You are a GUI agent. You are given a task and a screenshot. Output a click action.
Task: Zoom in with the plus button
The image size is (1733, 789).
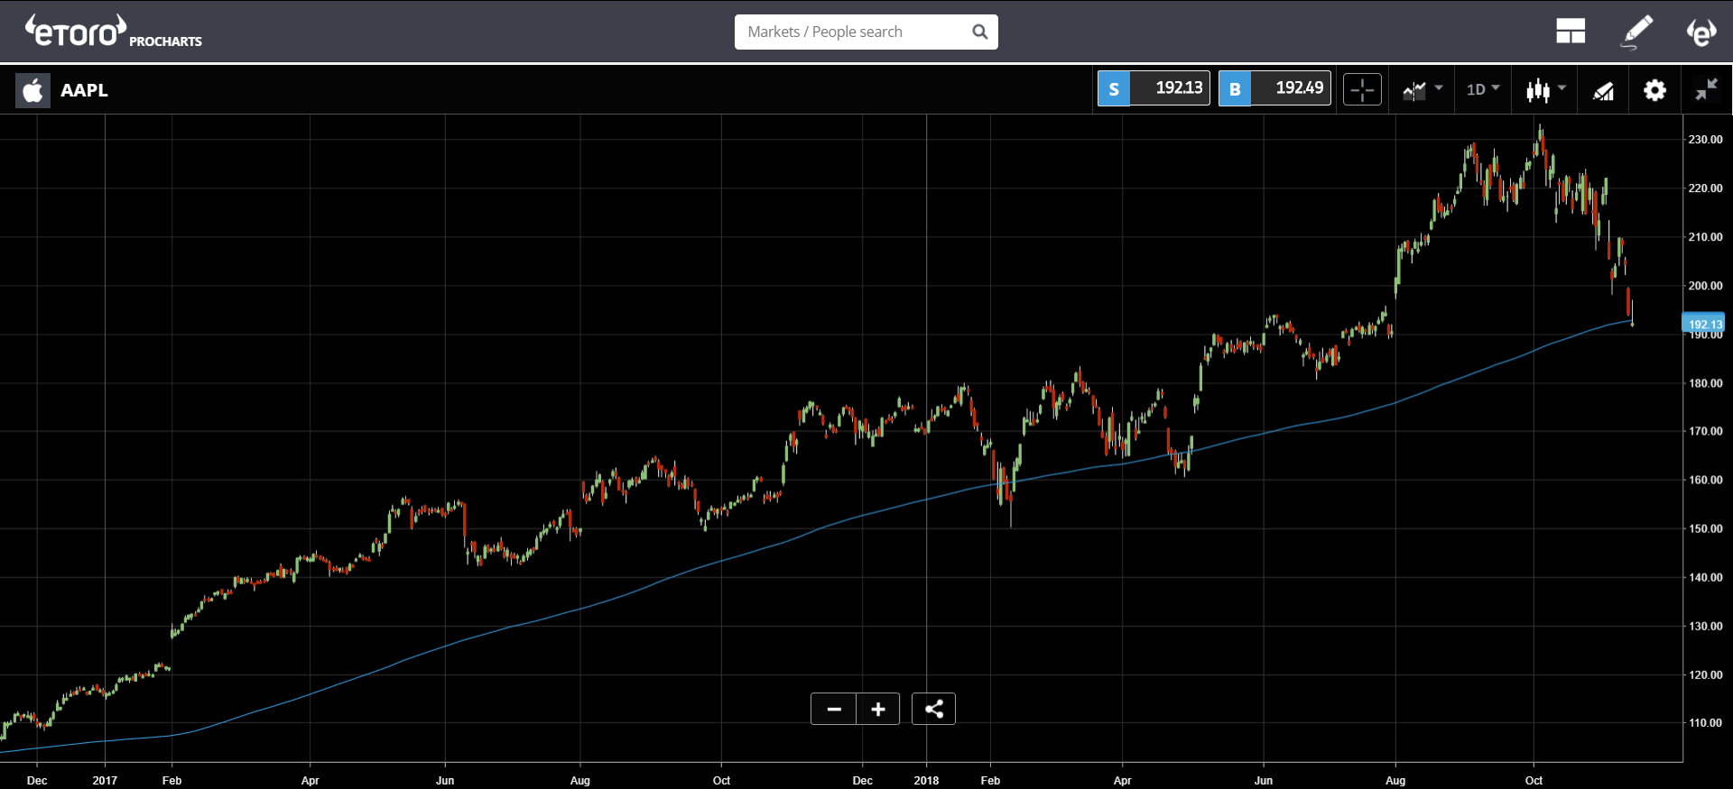(x=878, y=709)
